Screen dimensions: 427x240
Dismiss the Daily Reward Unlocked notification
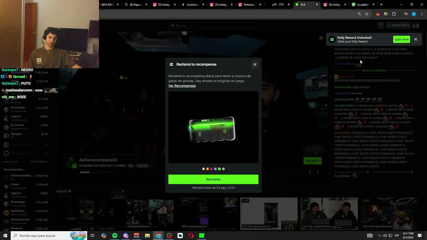[416, 39]
